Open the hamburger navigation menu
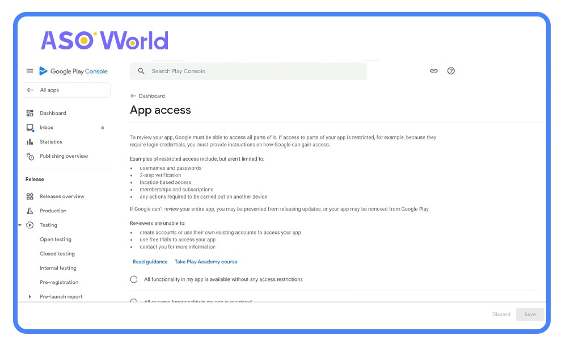 pos(30,71)
